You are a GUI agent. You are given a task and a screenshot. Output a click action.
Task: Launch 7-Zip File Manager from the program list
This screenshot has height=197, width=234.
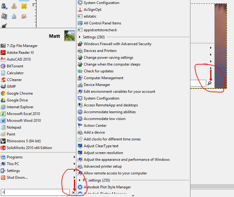[x=22, y=46]
